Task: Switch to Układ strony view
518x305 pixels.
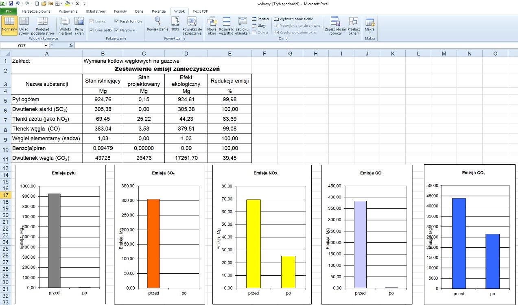Action: click(24, 26)
